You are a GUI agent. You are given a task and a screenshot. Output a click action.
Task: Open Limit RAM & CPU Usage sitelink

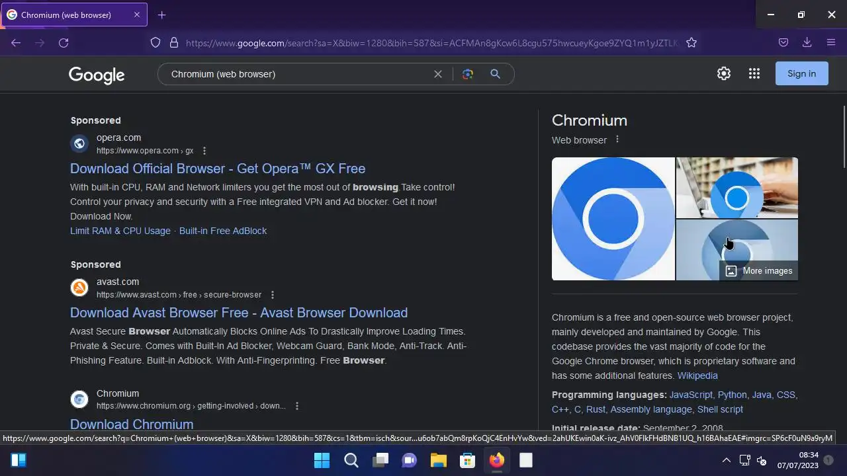tap(120, 231)
